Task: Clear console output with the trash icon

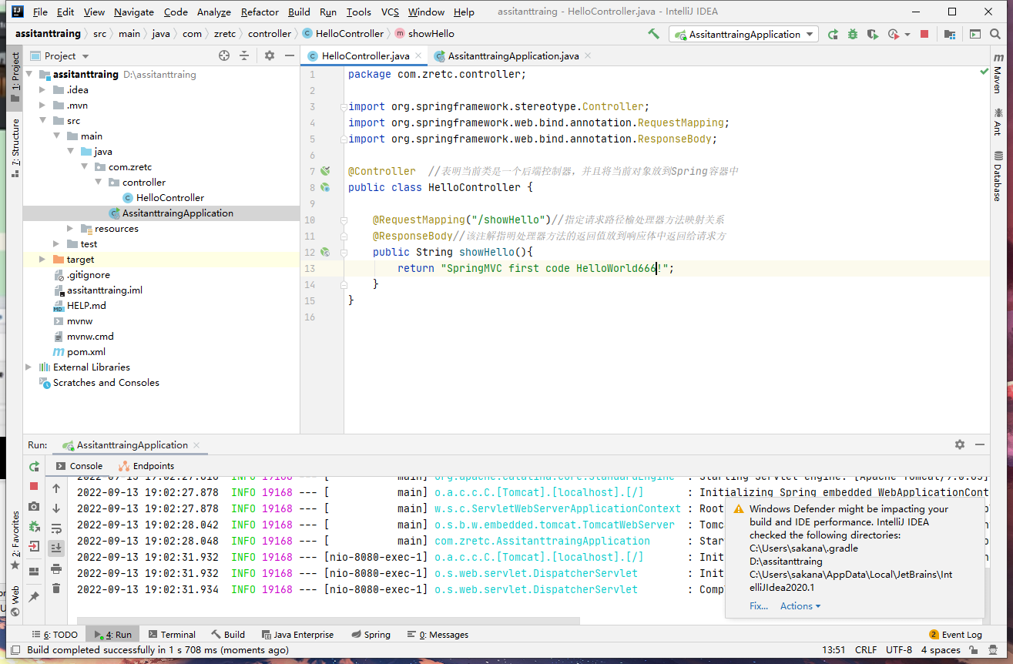Action: click(x=56, y=589)
